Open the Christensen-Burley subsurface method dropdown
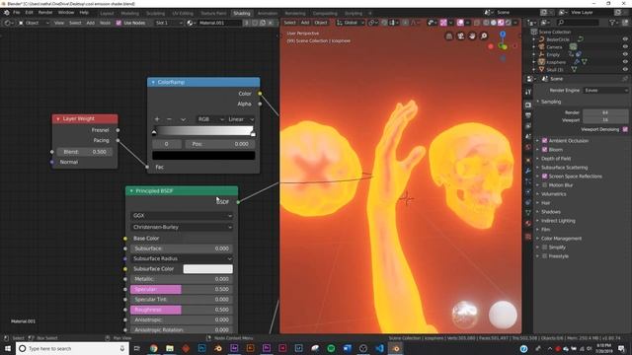This screenshot has height=355, width=632. tap(182, 227)
